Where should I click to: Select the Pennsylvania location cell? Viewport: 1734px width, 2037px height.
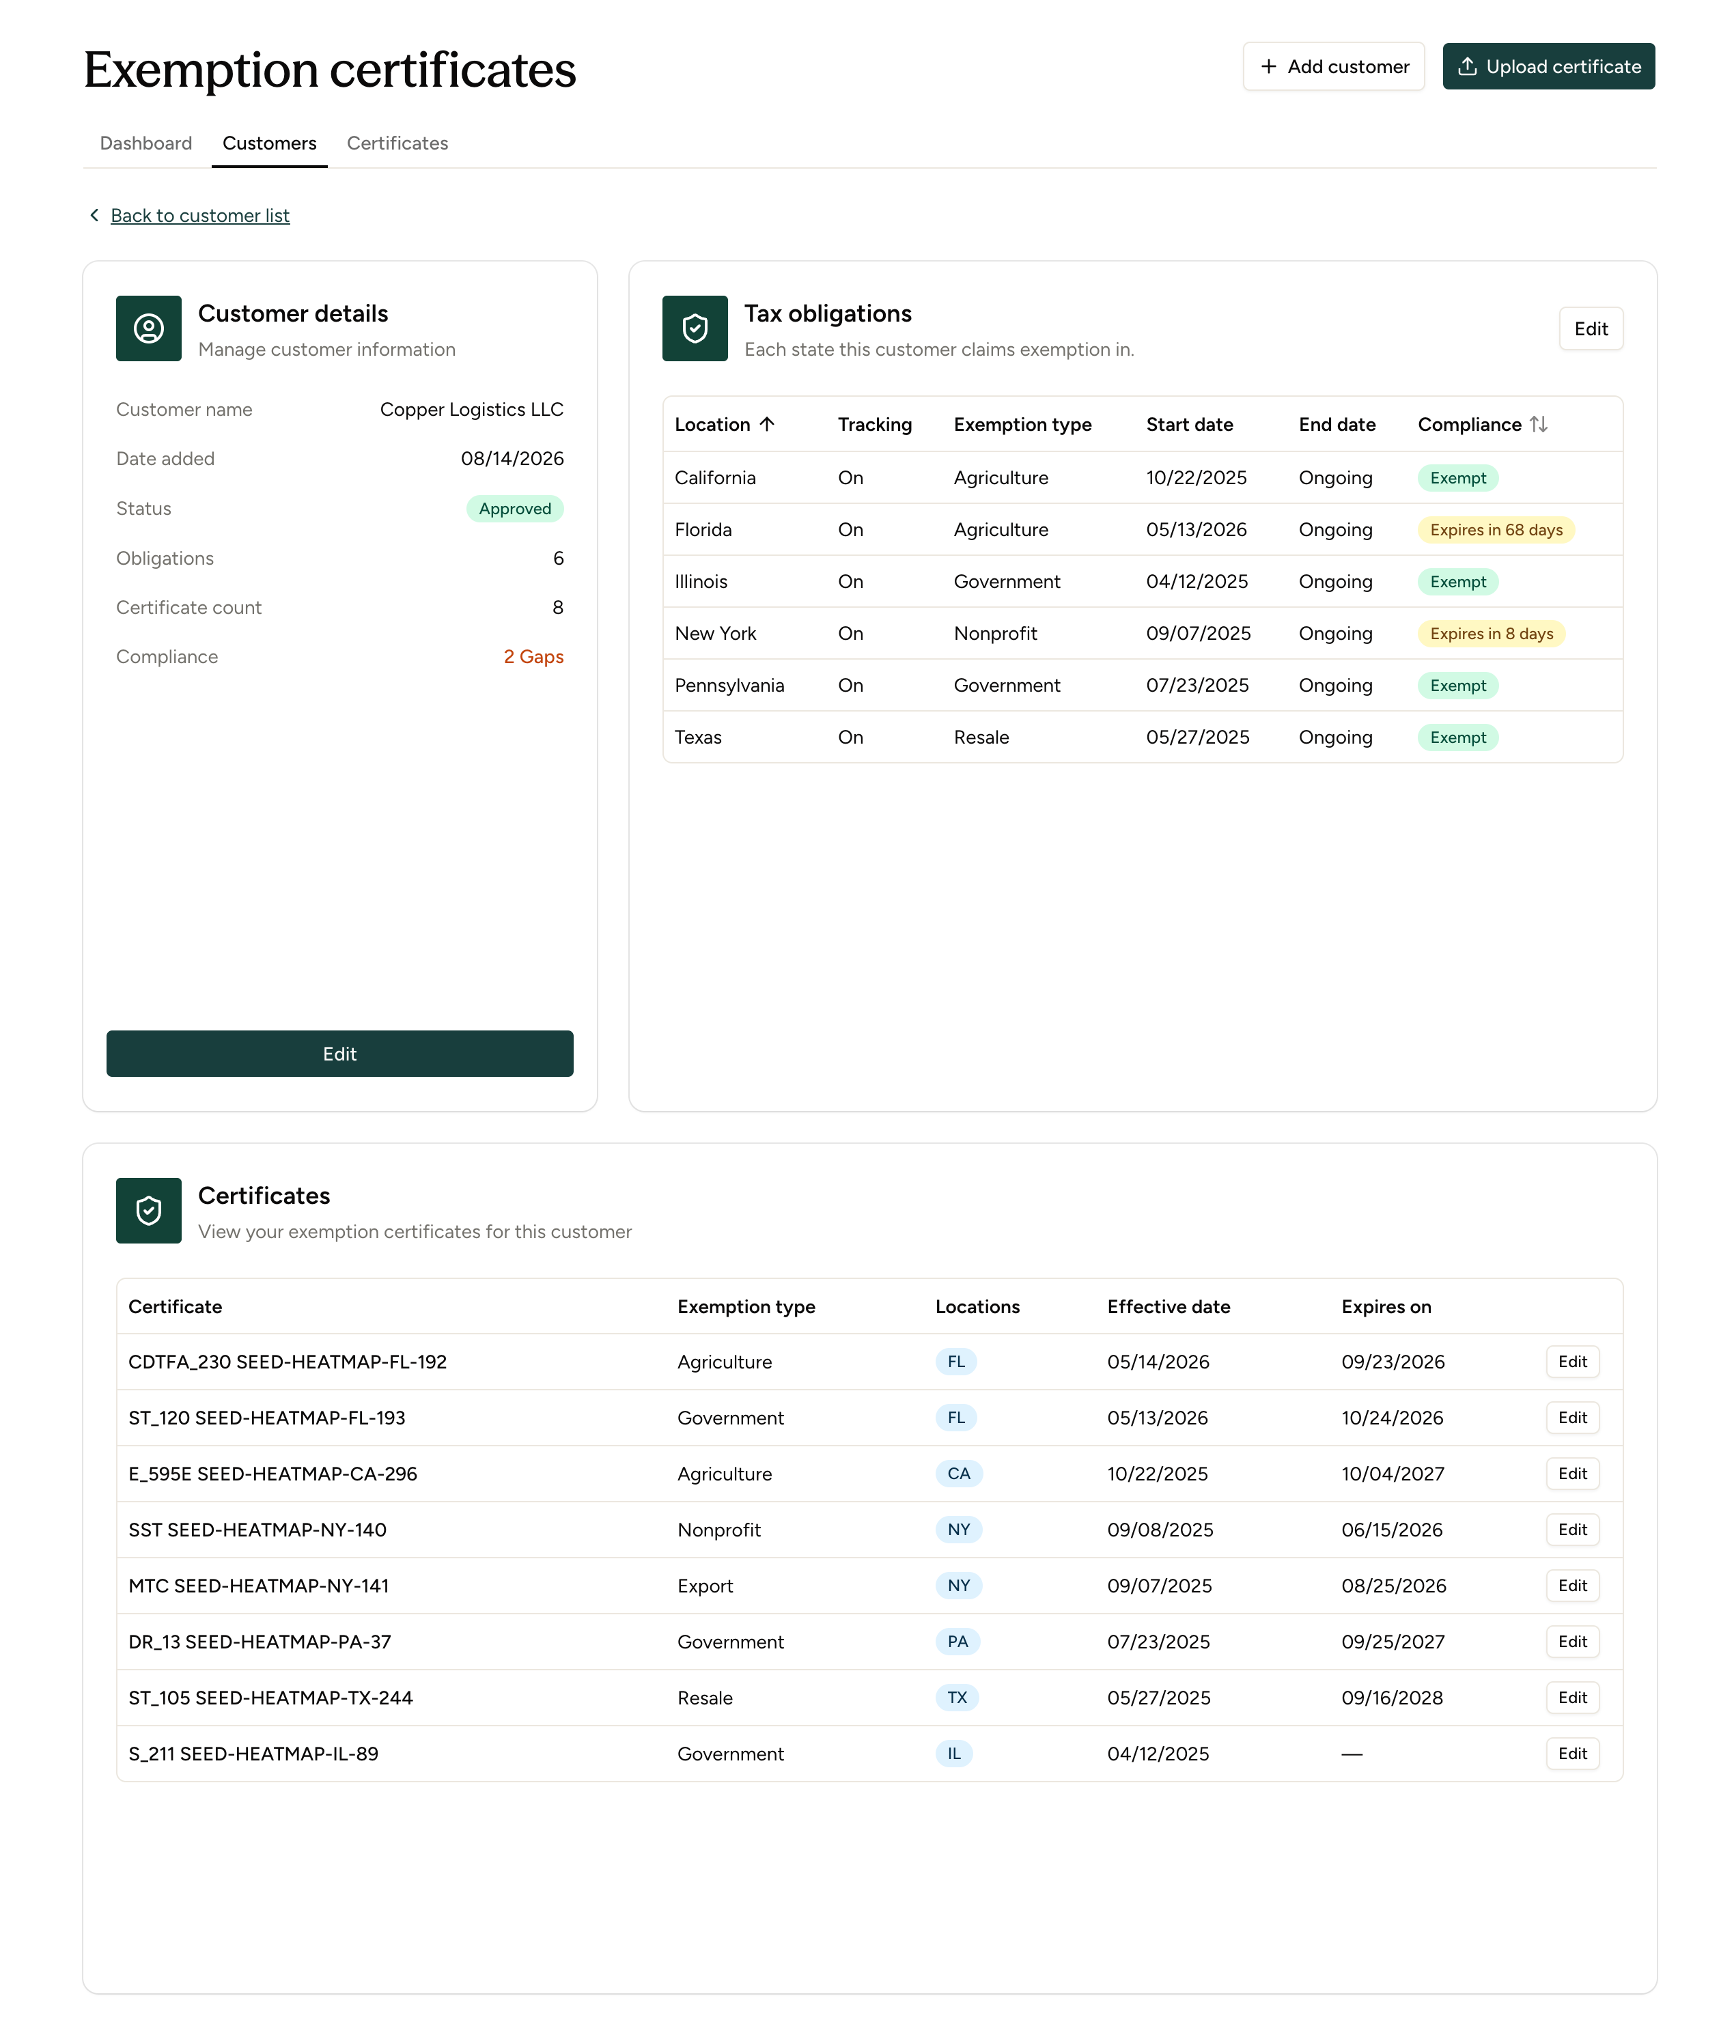click(x=729, y=686)
